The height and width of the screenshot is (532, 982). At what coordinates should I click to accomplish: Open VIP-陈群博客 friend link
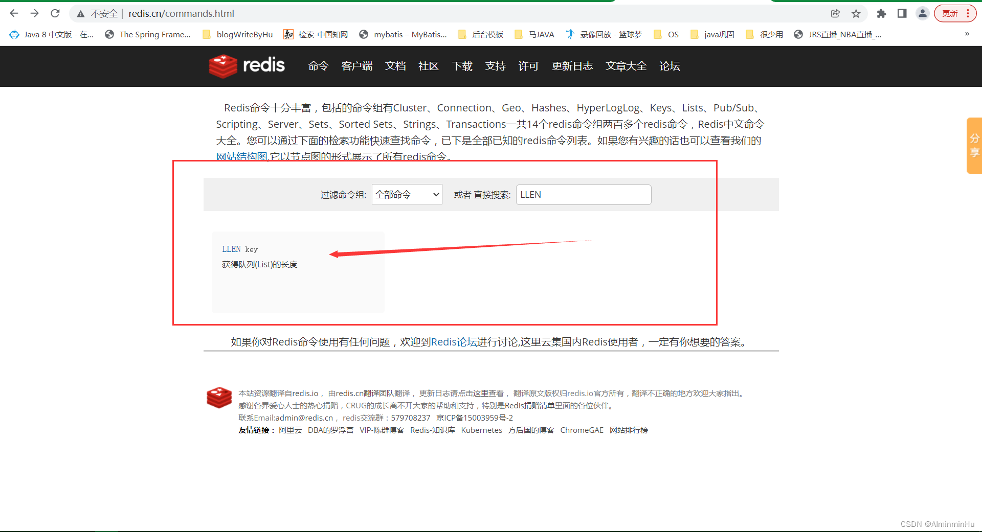[x=382, y=430]
